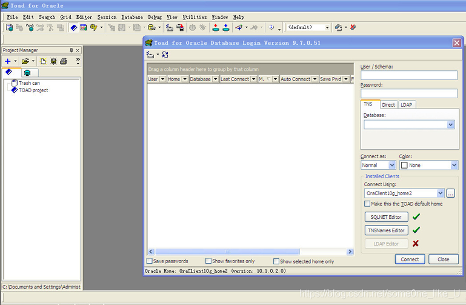The height and width of the screenshot is (305, 466).
Task: Click the blue plus Add icon in Project Manager
Action: (x=8, y=61)
